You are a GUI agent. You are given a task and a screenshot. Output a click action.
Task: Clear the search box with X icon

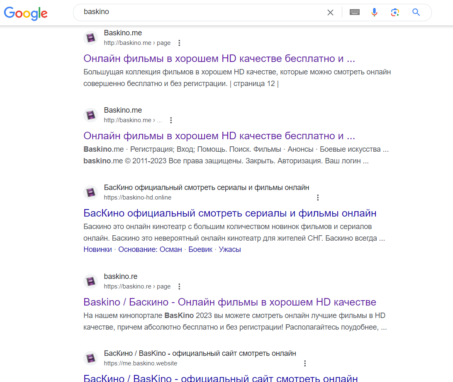point(330,12)
